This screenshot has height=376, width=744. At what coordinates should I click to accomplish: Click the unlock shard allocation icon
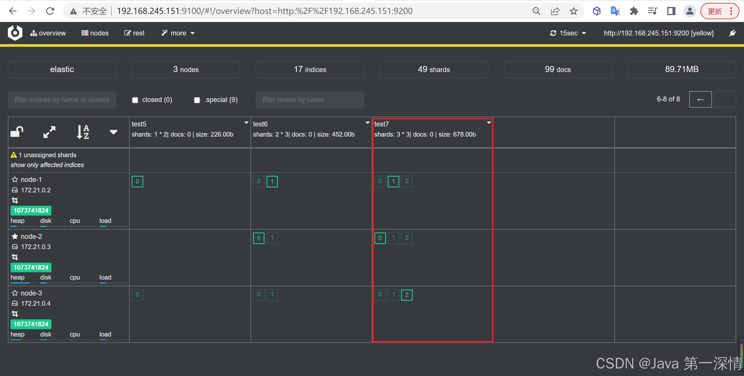pyautogui.click(x=17, y=132)
